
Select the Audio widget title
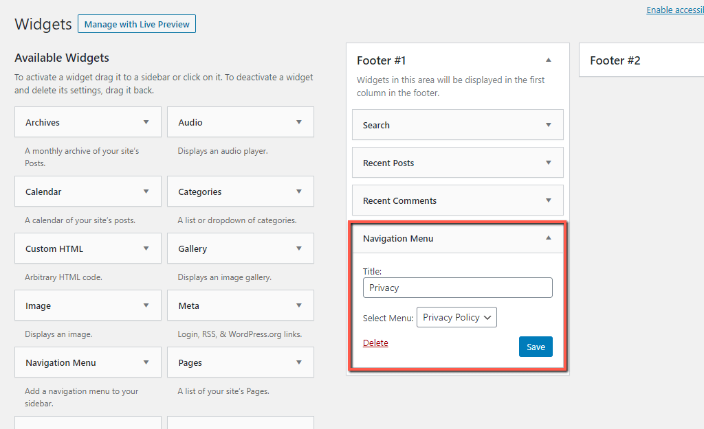(x=190, y=122)
